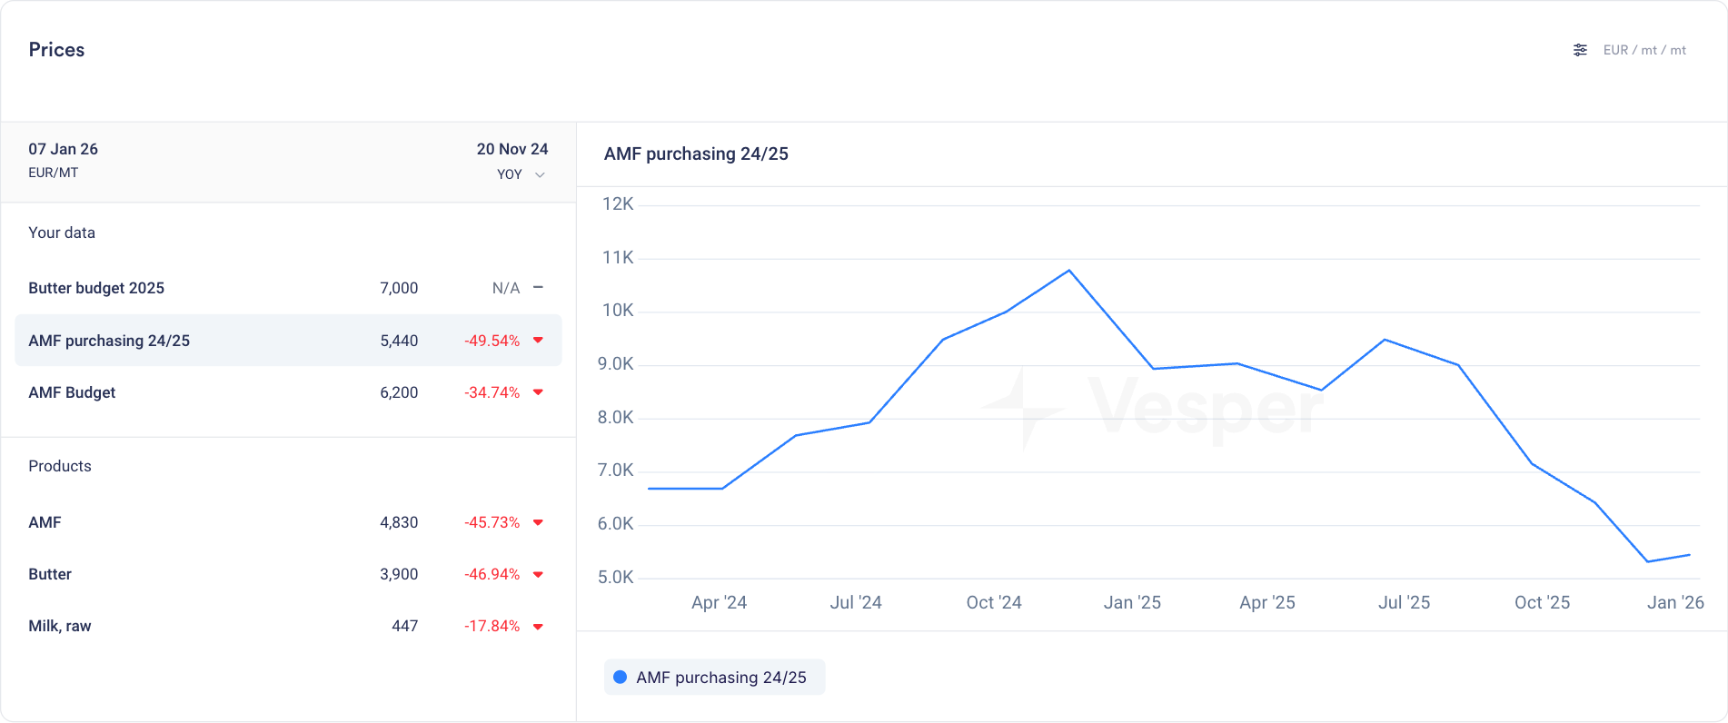Select the AMF purchasing 24/25 row

109,341
